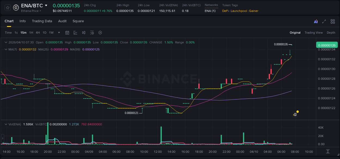Select the chart type icon on the toolbar
Viewport: 340px width, 159px height.
tap(75, 33)
